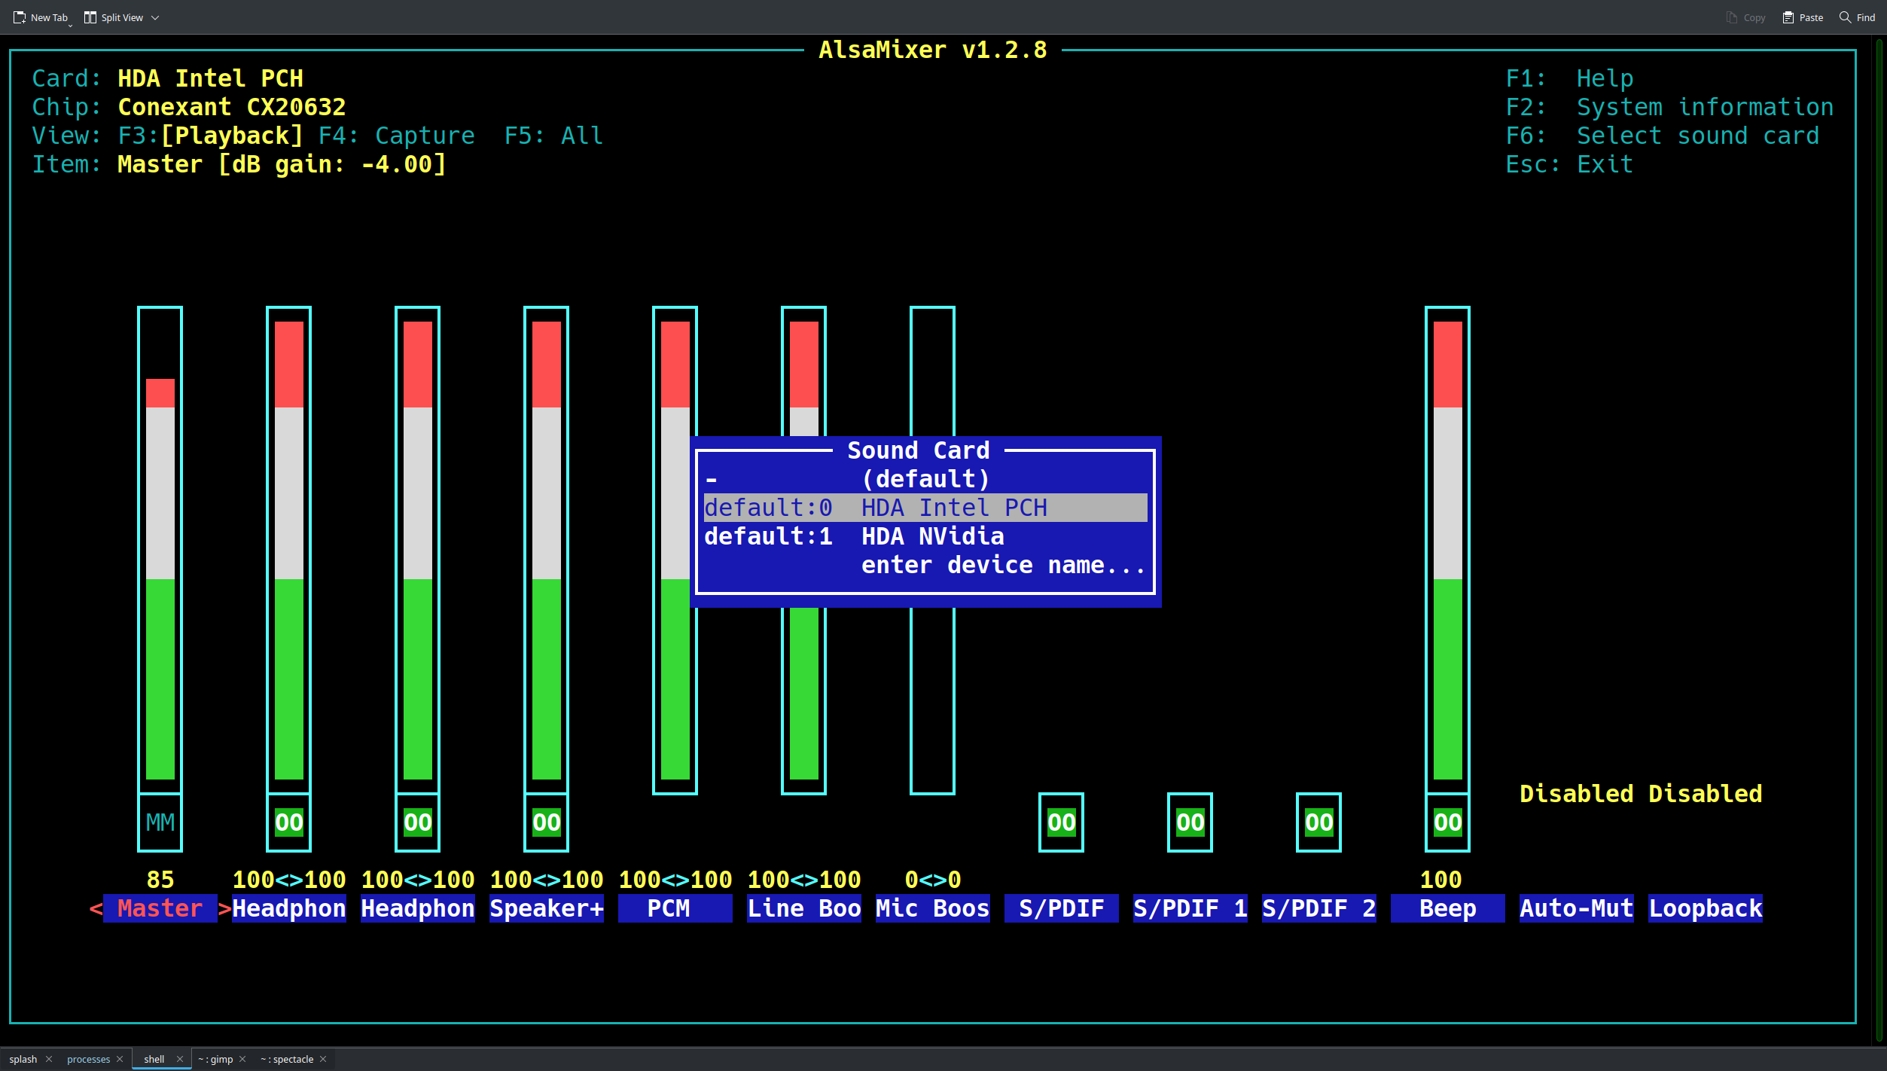Open the Find search icon

tap(1845, 17)
